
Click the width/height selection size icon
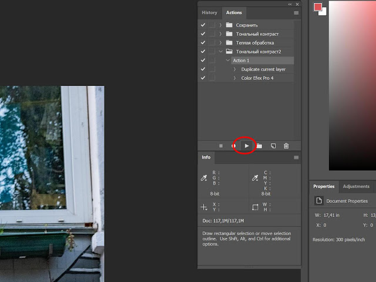(255, 207)
